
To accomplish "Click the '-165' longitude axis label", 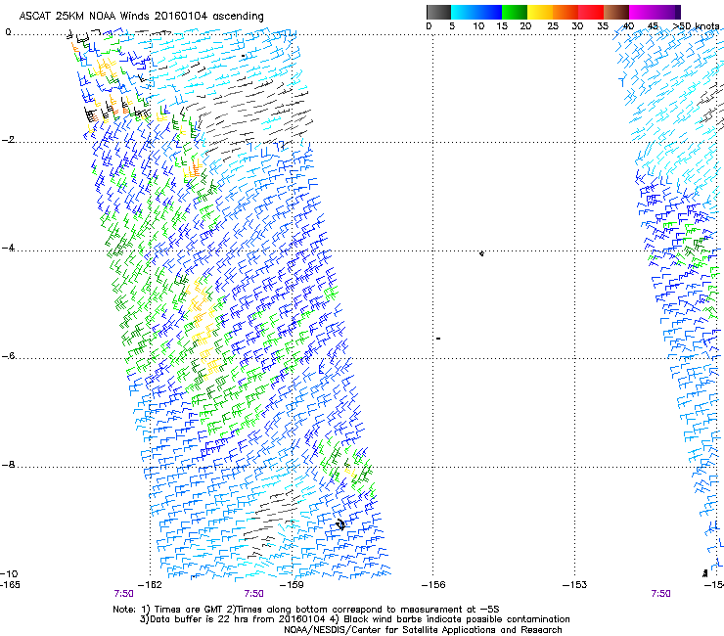I will point(10,585).
